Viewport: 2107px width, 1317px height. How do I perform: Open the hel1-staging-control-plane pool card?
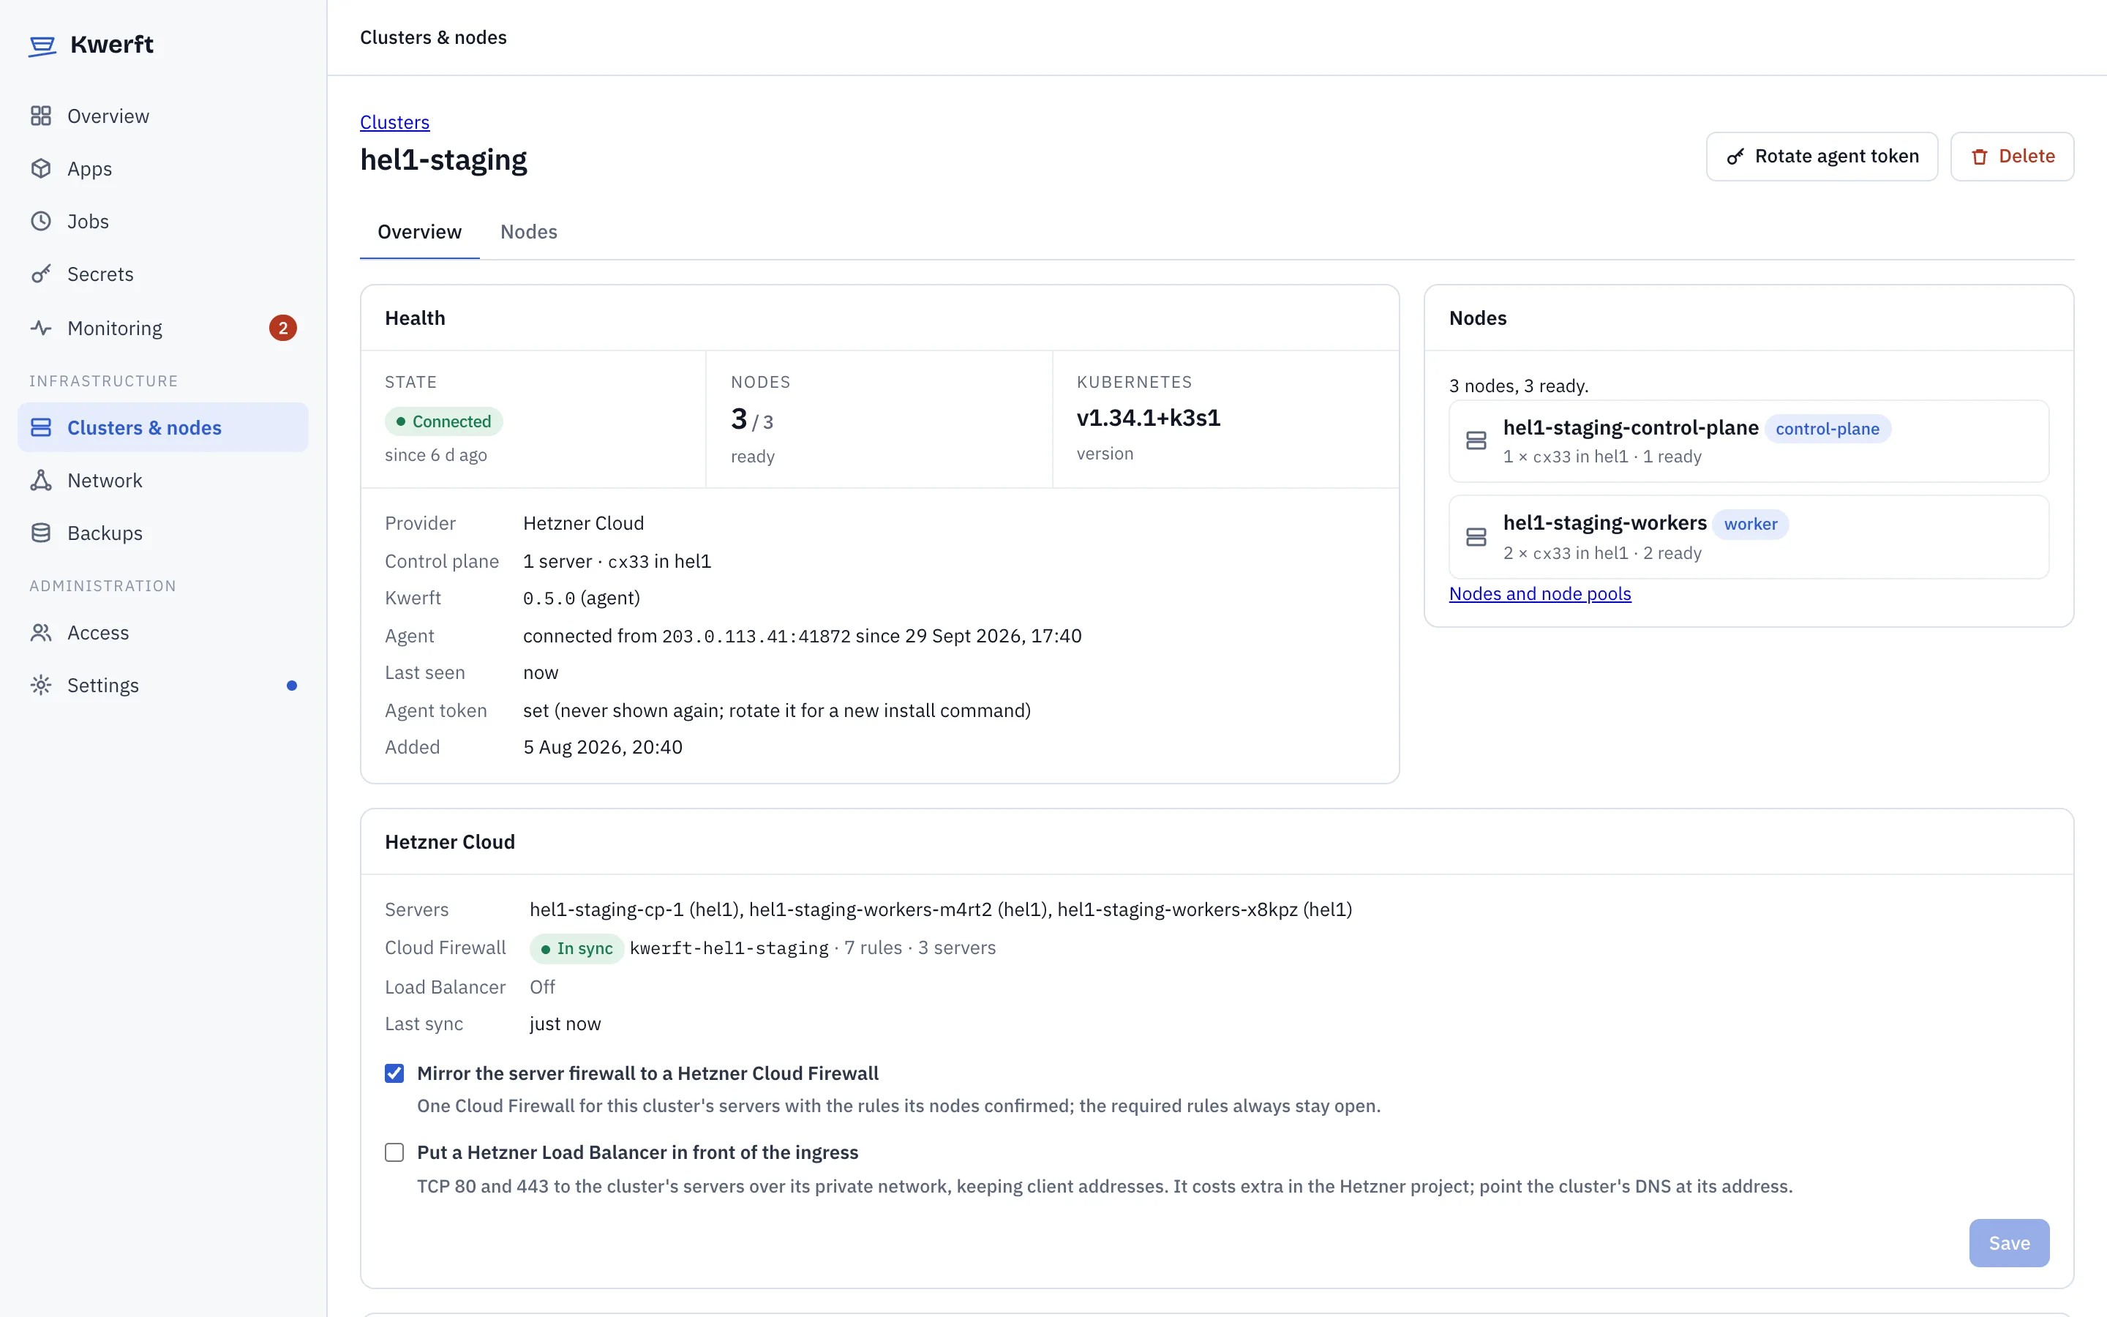[x=1749, y=440]
